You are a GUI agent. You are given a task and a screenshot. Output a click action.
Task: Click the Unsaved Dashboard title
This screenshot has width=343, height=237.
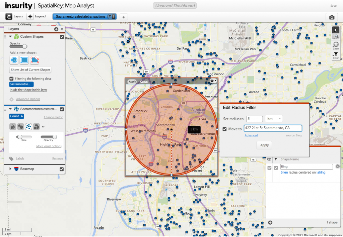[175, 6]
